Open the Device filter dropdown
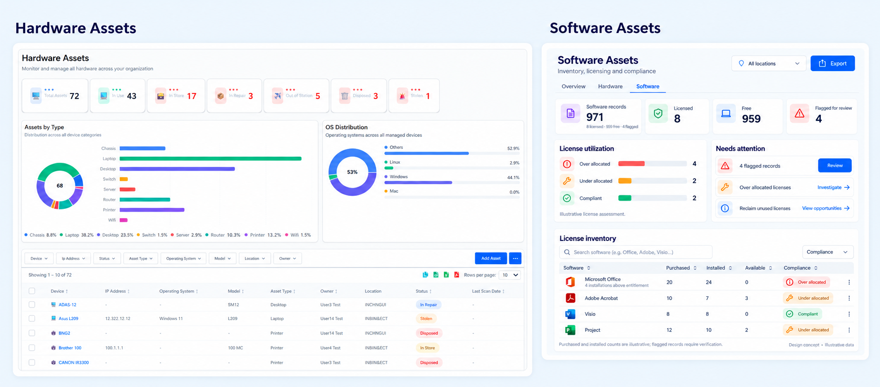 point(39,258)
